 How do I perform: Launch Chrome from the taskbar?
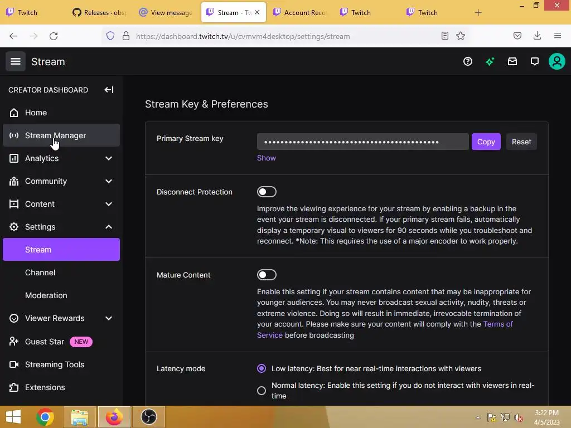tap(45, 417)
